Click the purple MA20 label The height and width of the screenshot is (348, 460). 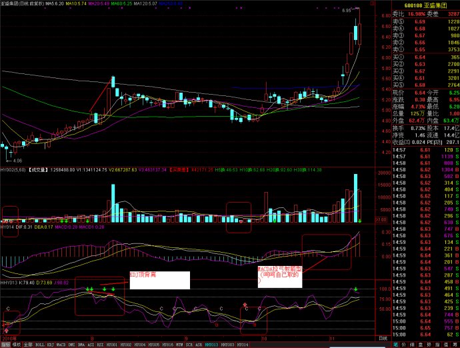tap(99, 3)
